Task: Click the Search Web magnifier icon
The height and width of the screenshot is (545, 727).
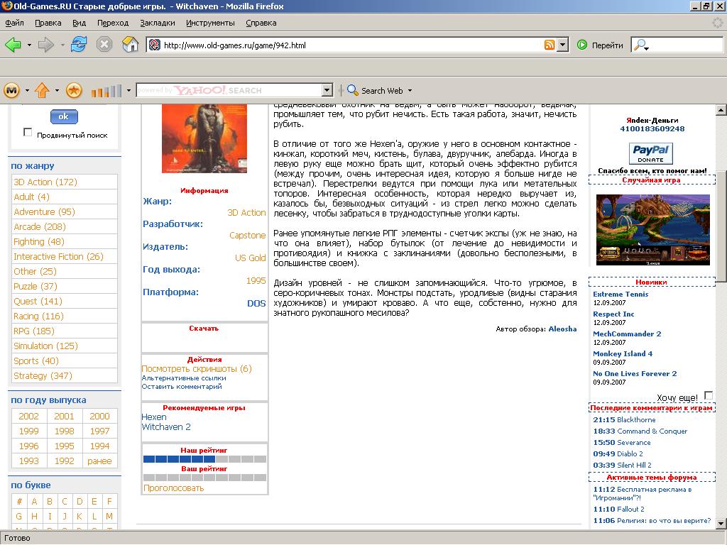Action: (x=353, y=90)
